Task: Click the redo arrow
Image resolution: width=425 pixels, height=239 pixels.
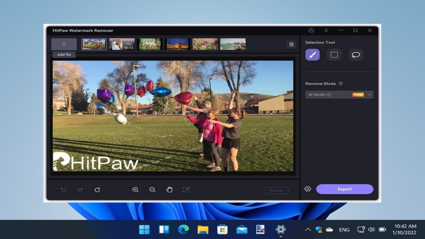Action: coord(80,190)
